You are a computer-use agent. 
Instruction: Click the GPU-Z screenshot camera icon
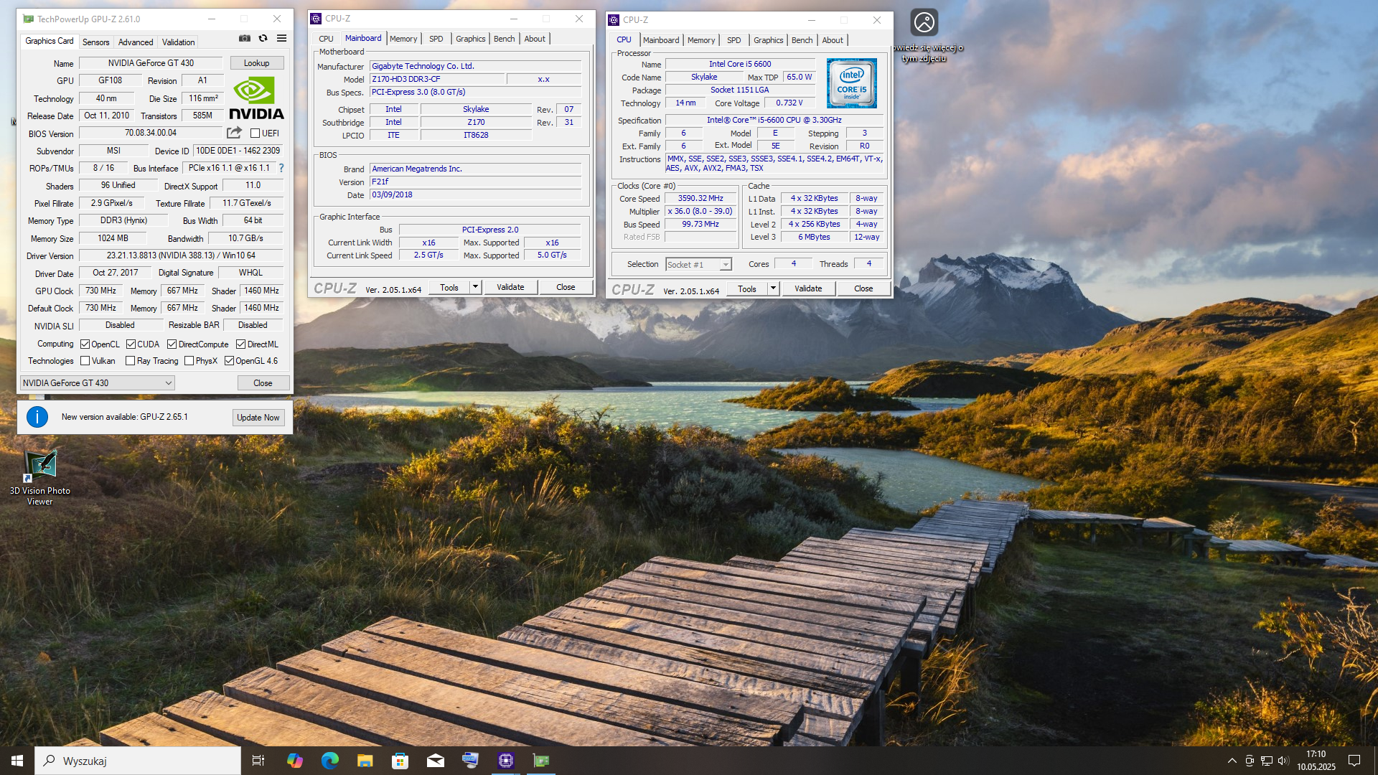tap(245, 39)
